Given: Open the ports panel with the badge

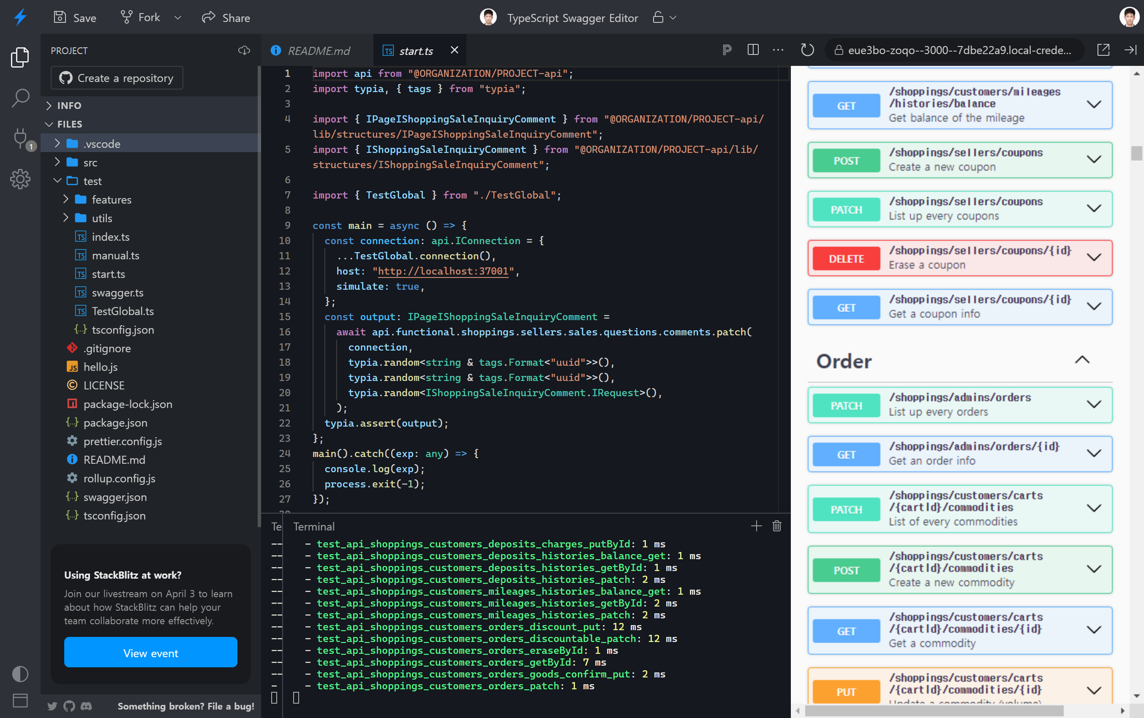Looking at the screenshot, I should pos(19,139).
